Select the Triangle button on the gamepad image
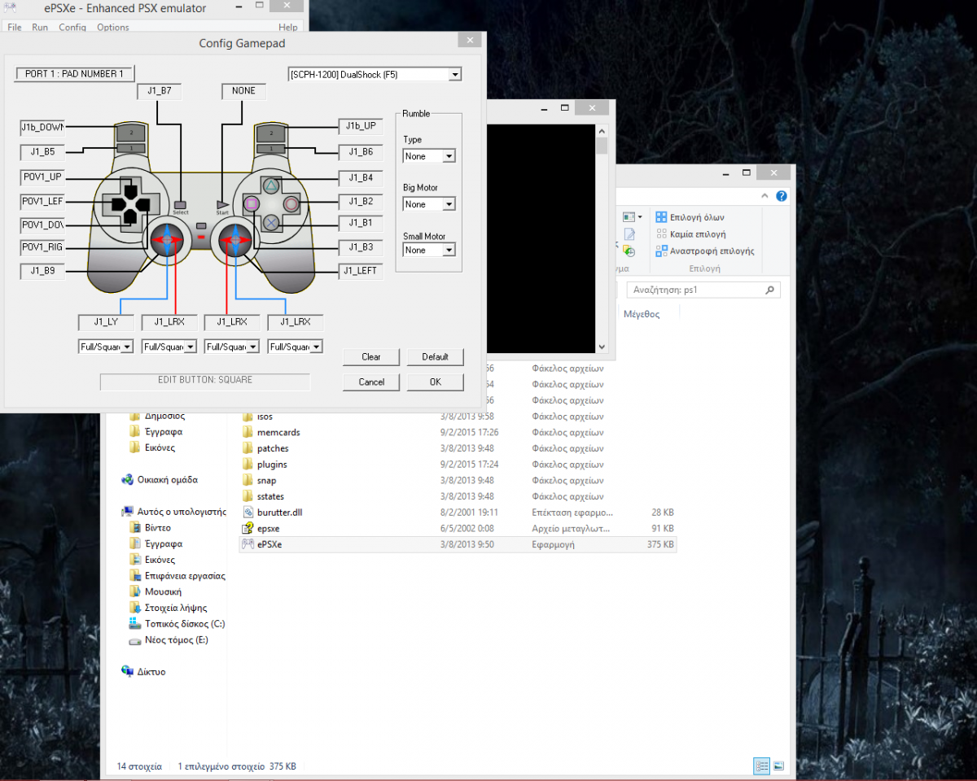 click(x=271, y=185)
